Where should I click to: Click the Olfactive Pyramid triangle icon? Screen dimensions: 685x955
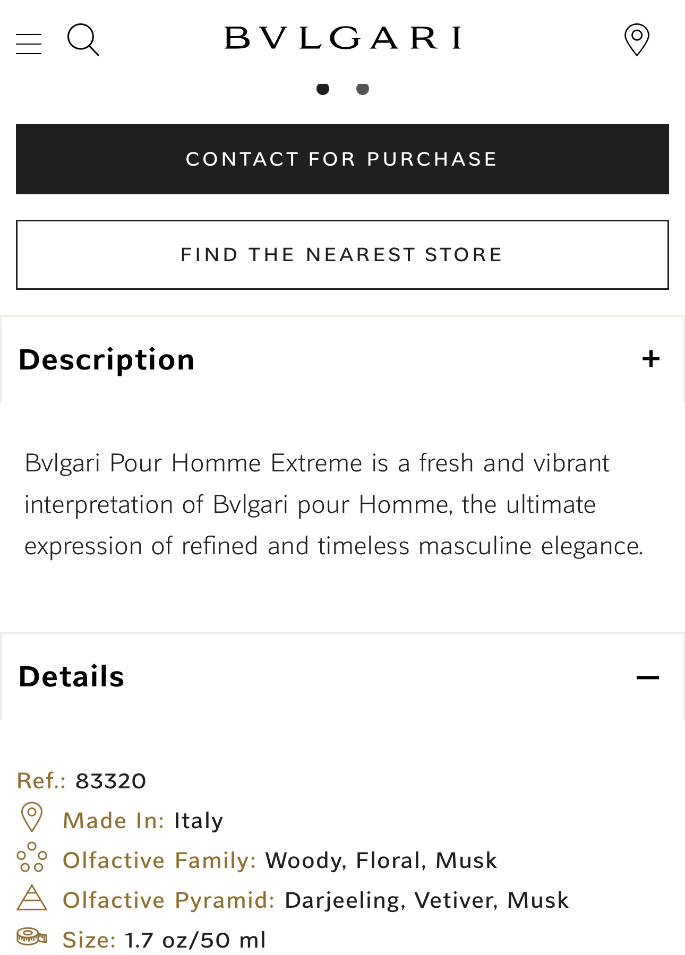32,898
